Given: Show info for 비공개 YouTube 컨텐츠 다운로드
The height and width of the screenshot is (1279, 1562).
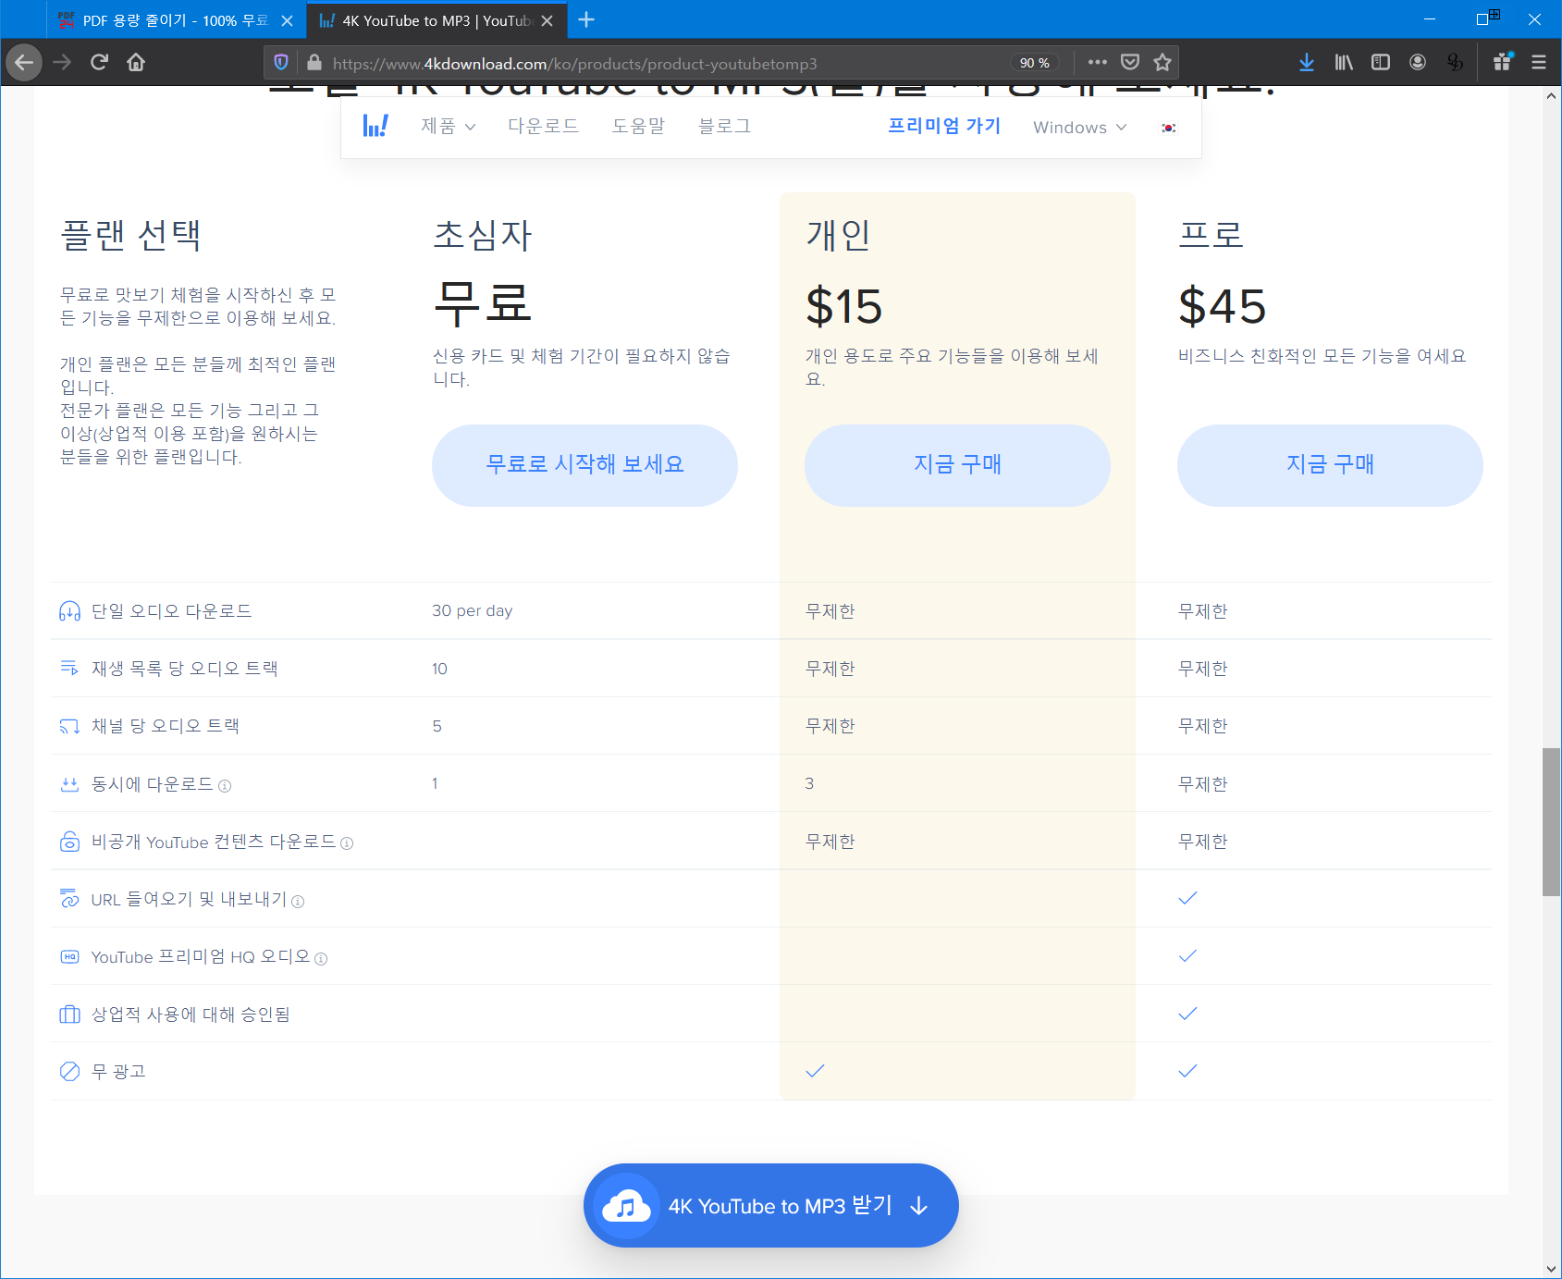Looking at the screenshot, I should pyautogui.click(x=347, y=843).
